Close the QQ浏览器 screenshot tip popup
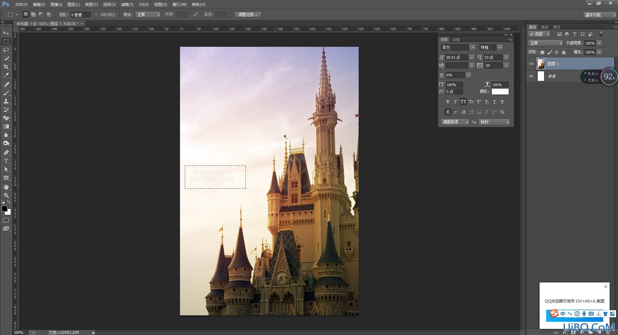The height and width of the screenshot is (335, 618). [605, 287]
